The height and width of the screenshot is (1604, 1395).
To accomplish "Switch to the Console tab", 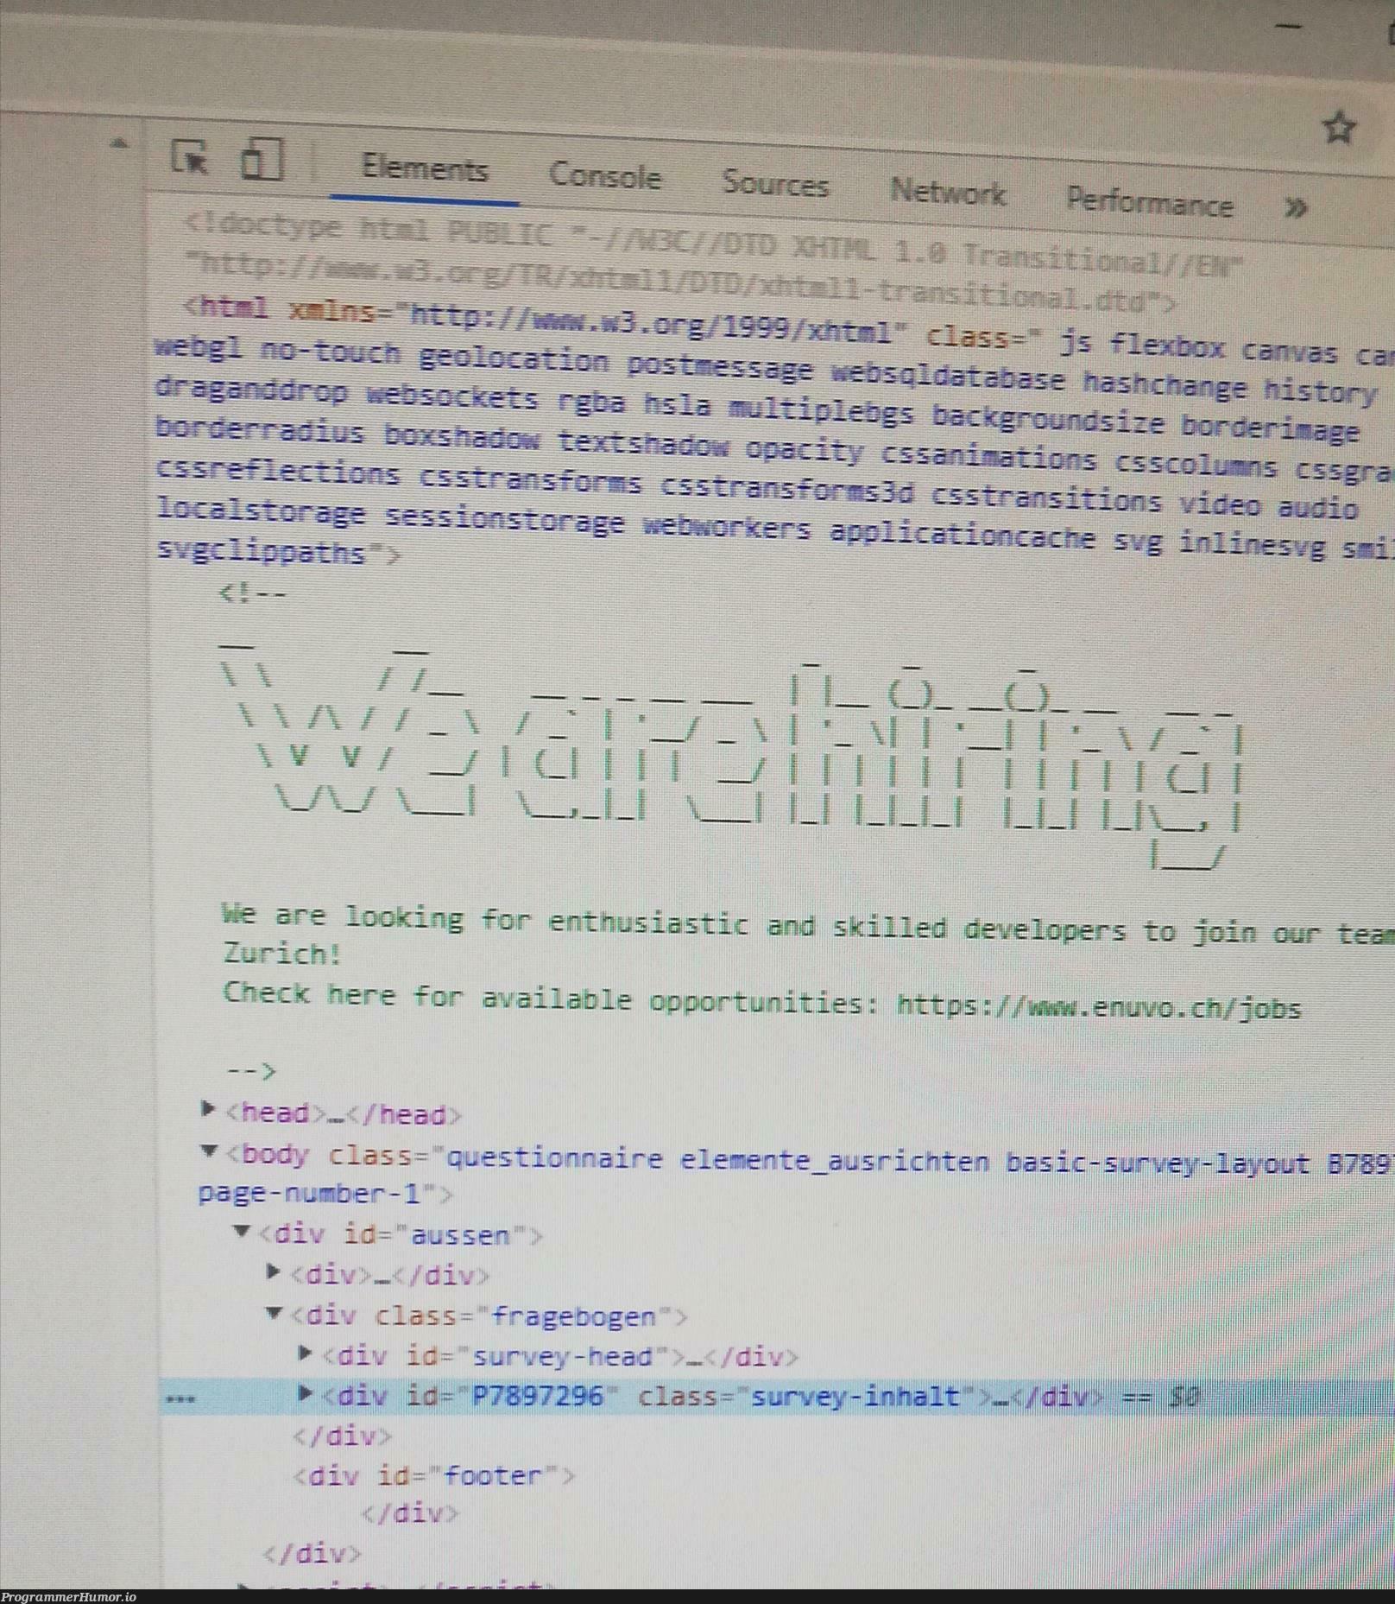I will (x=605, y=175).
